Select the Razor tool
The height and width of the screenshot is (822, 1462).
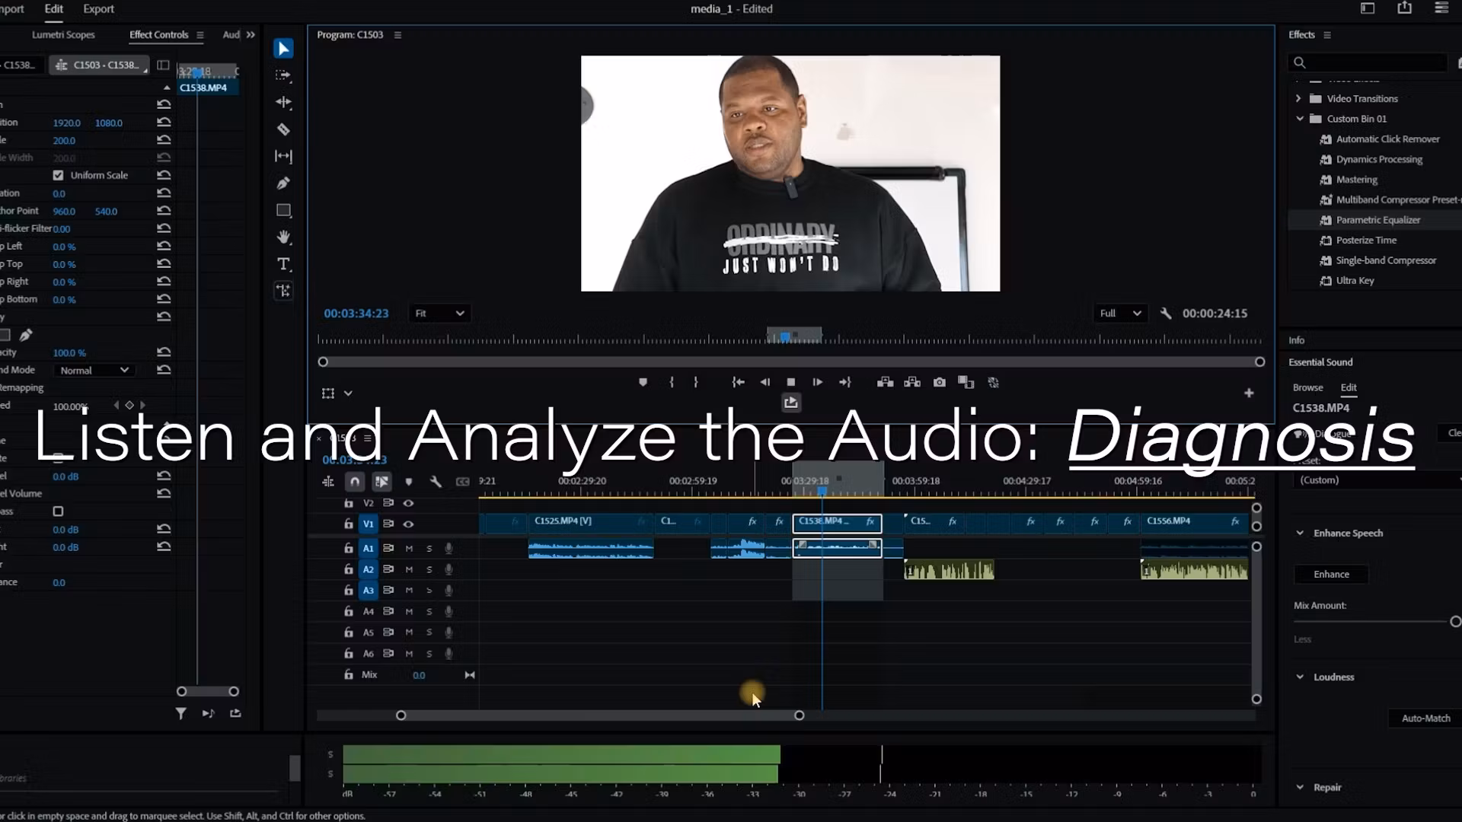point(283,129)
